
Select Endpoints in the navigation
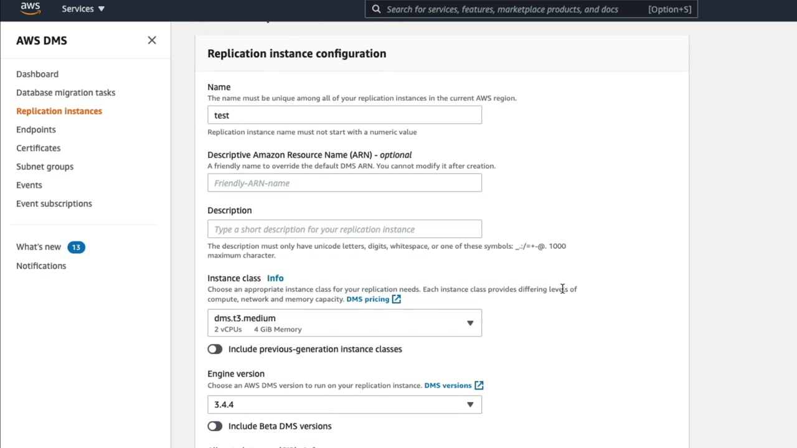pos(36,129)
